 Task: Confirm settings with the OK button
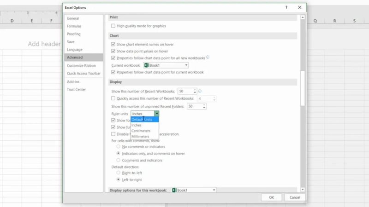point(271,197)
